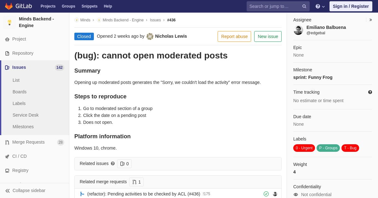Click the Project home icon in sidebar
Screen dimensions: 378x198
pos(7,39)
